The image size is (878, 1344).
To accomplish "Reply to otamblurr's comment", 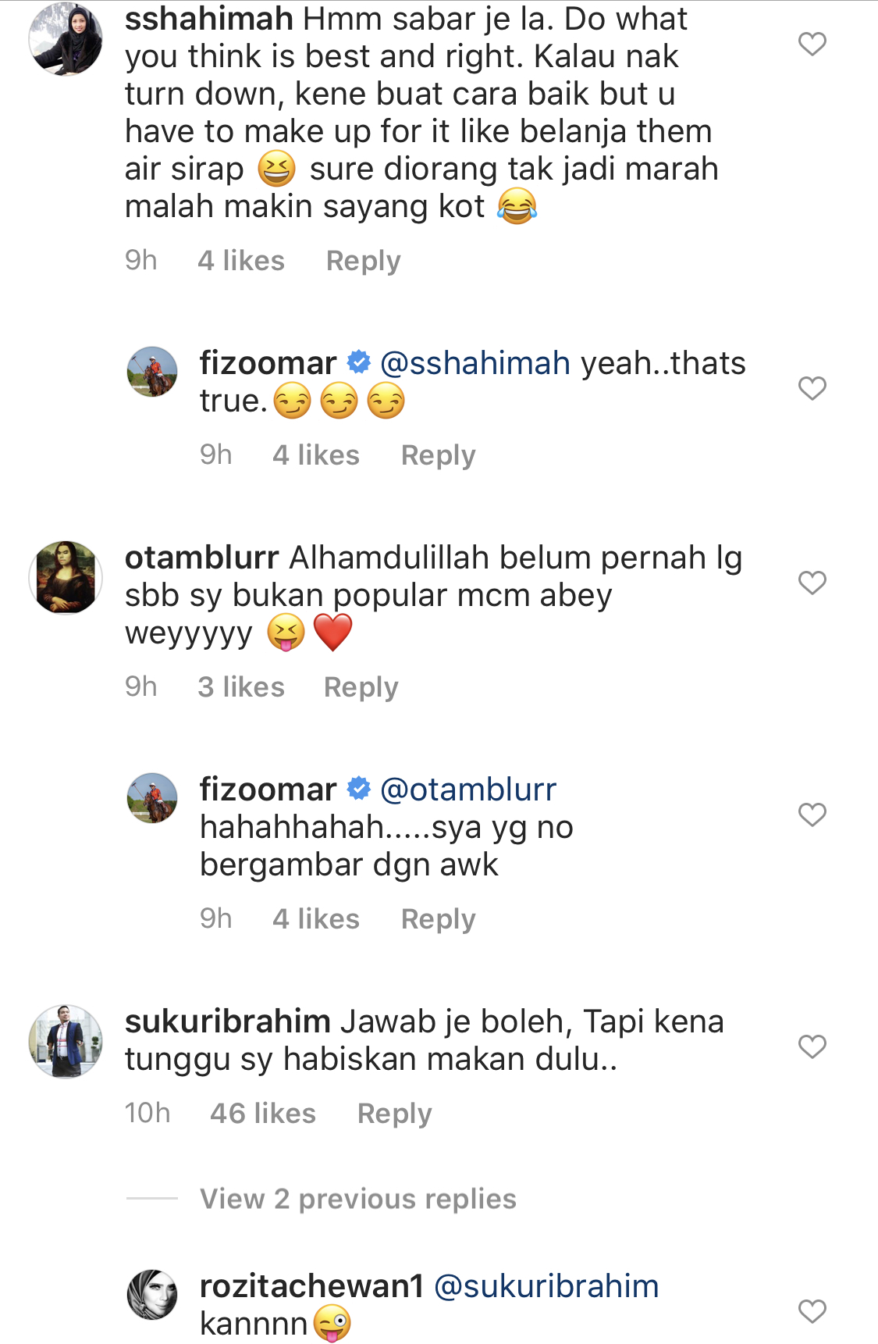I will tap(361, 687).
